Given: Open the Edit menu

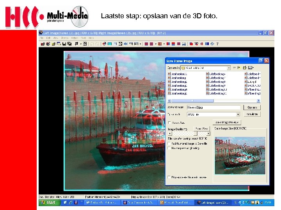Looking at the screenshot, I should (48, 38).
